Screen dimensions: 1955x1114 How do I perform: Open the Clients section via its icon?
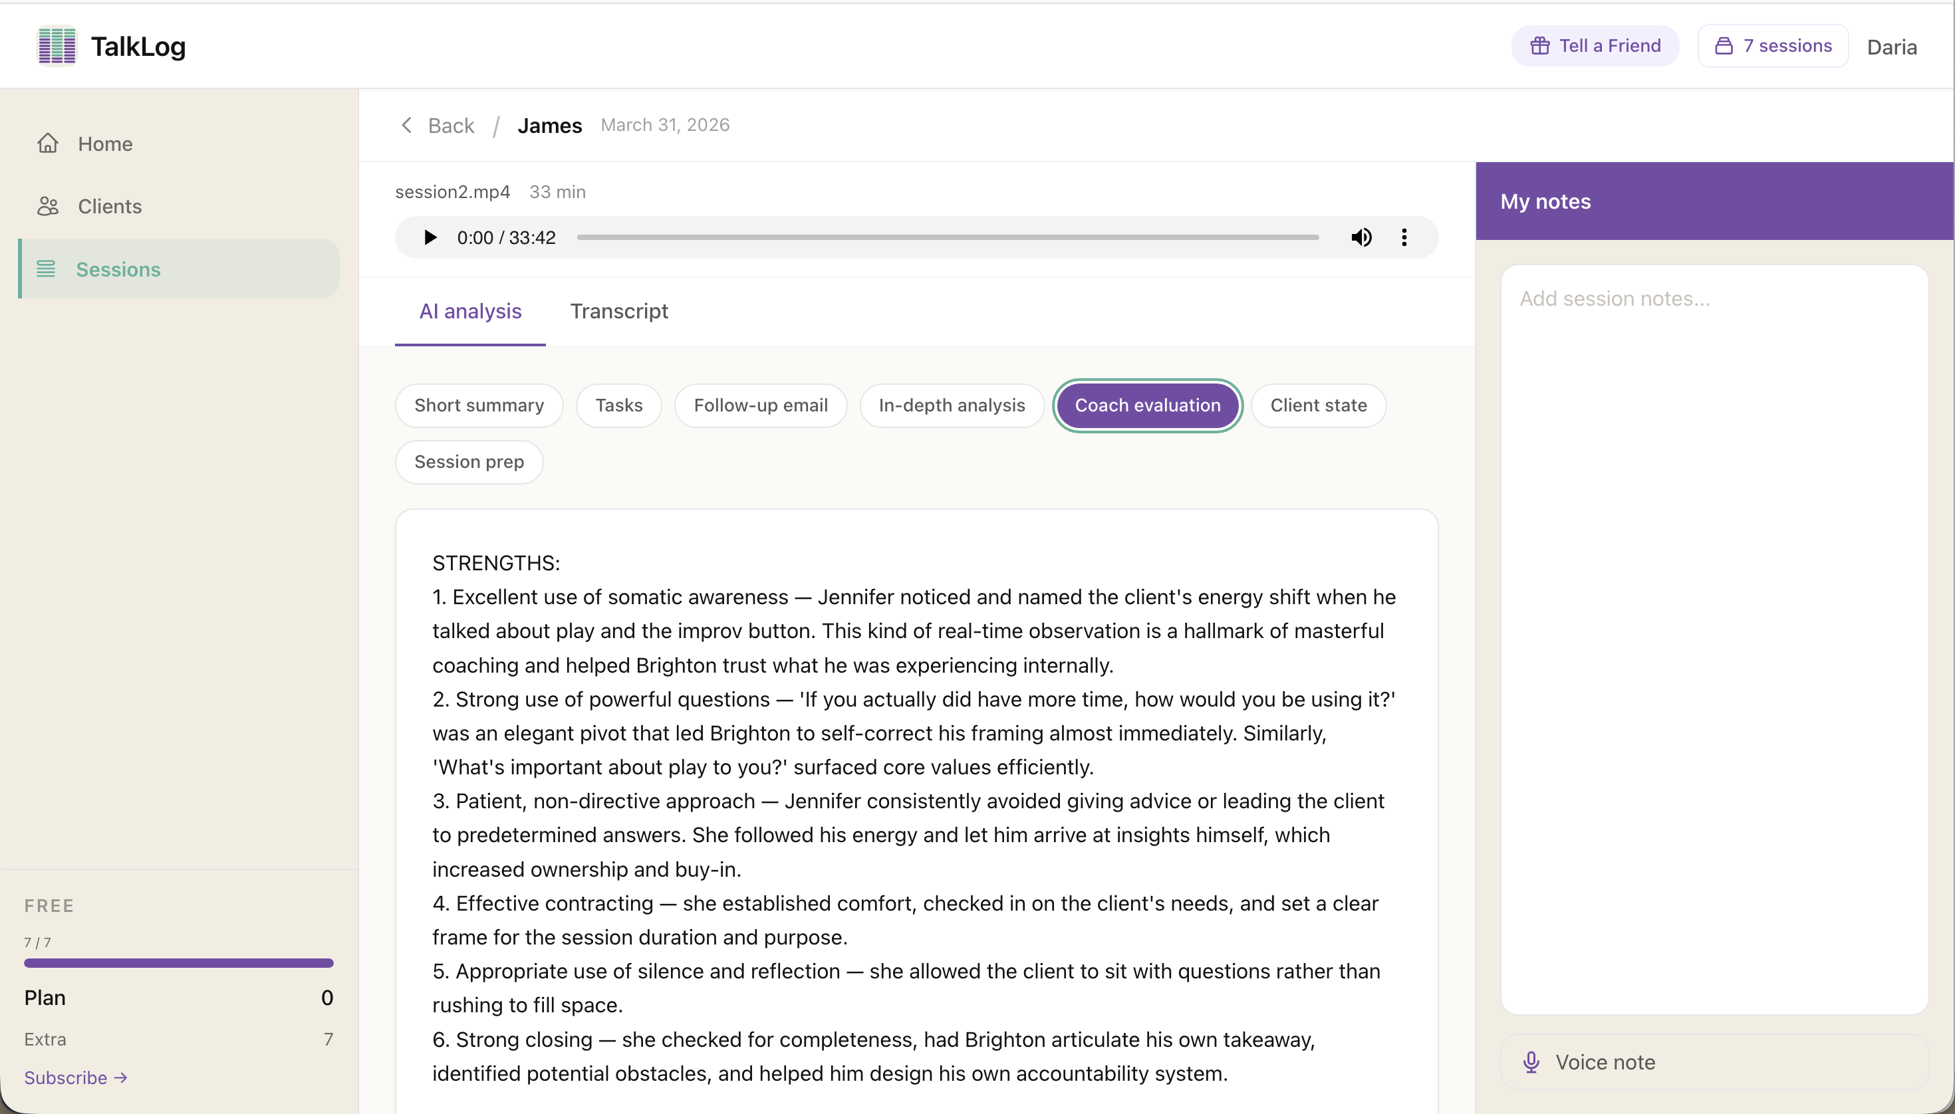(x=47, y=206)
